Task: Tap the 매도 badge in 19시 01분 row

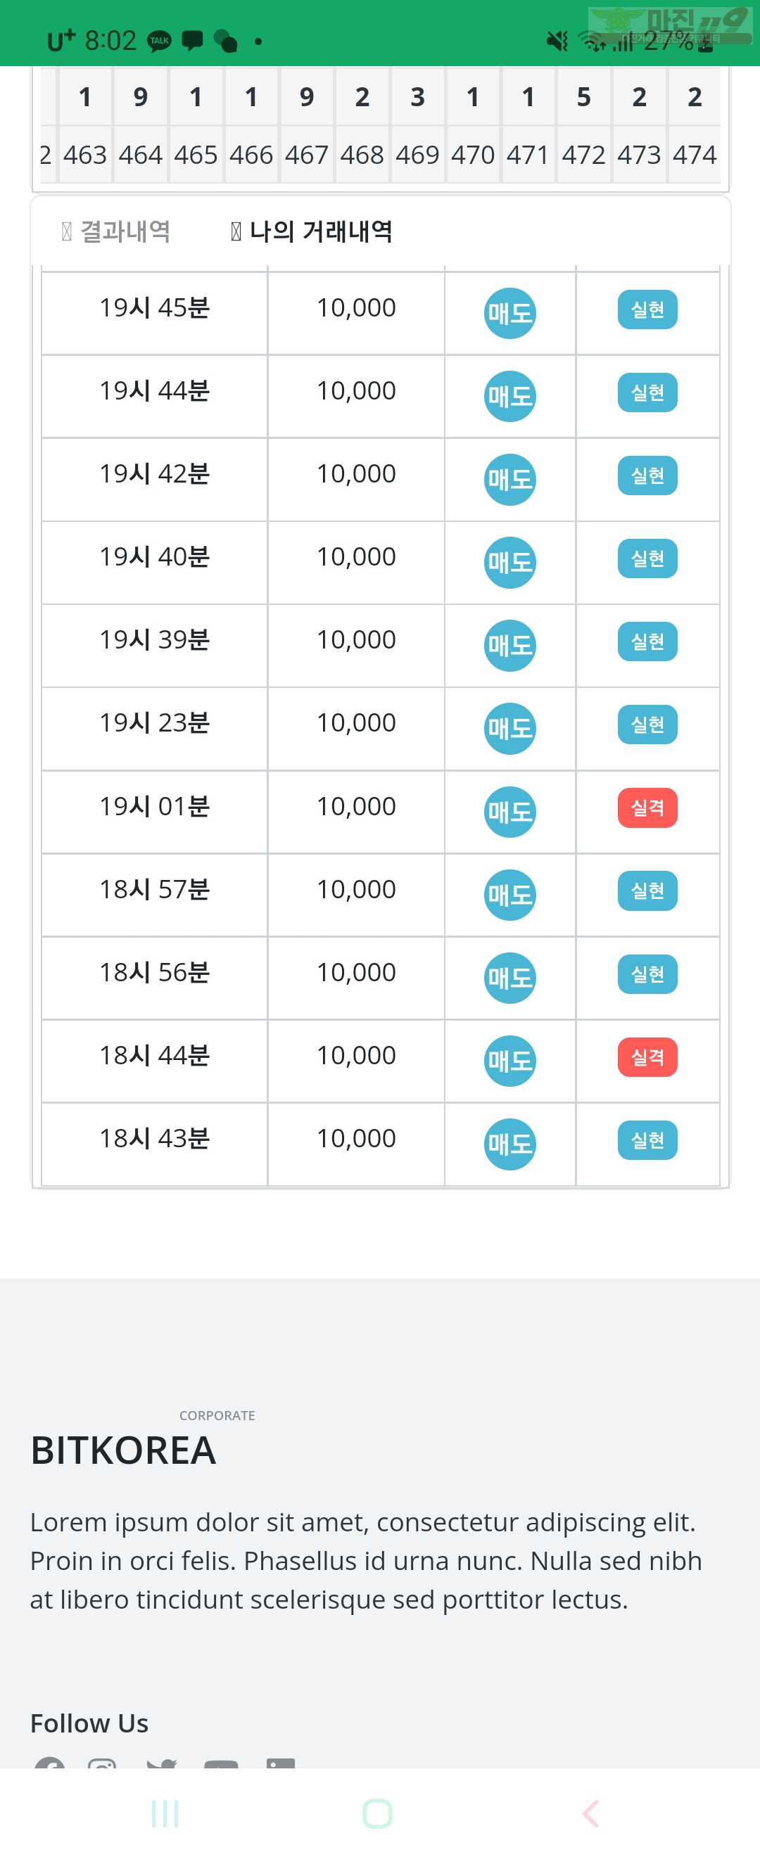Action: point(509,812)
